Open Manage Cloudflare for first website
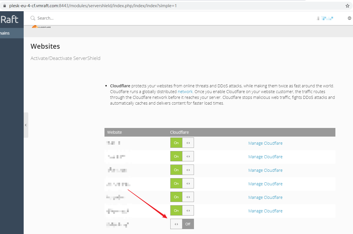353x234 pixels. click(265, 143)
